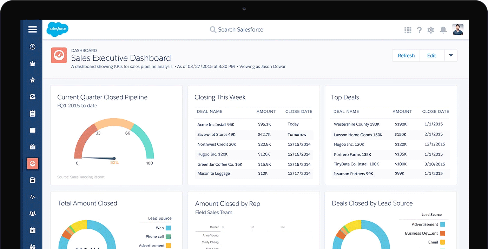The height and width of the screenshot is (249, 488).
Task: Click the $190K amount cell
Action: (401, 124)
